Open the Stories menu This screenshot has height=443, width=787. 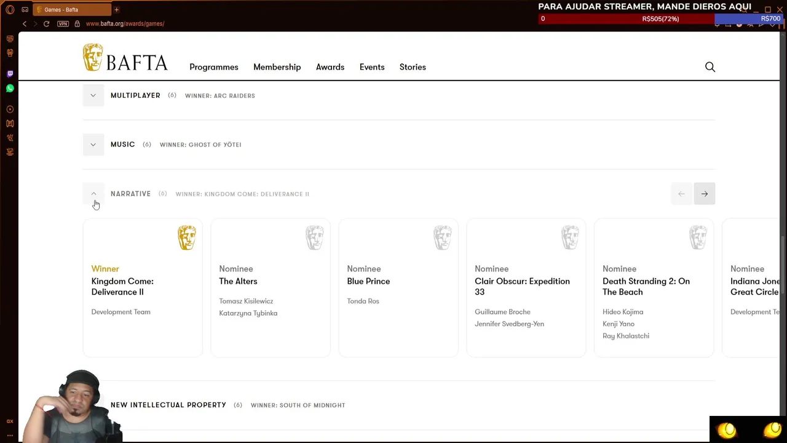tap(413, 67)
